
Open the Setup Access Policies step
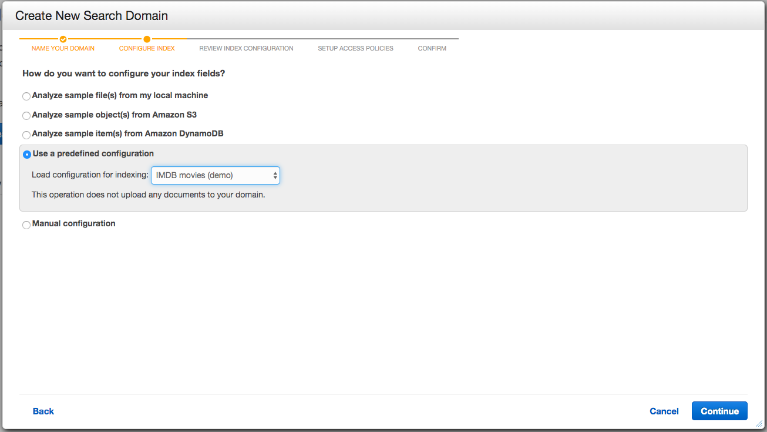click(355, 48)
